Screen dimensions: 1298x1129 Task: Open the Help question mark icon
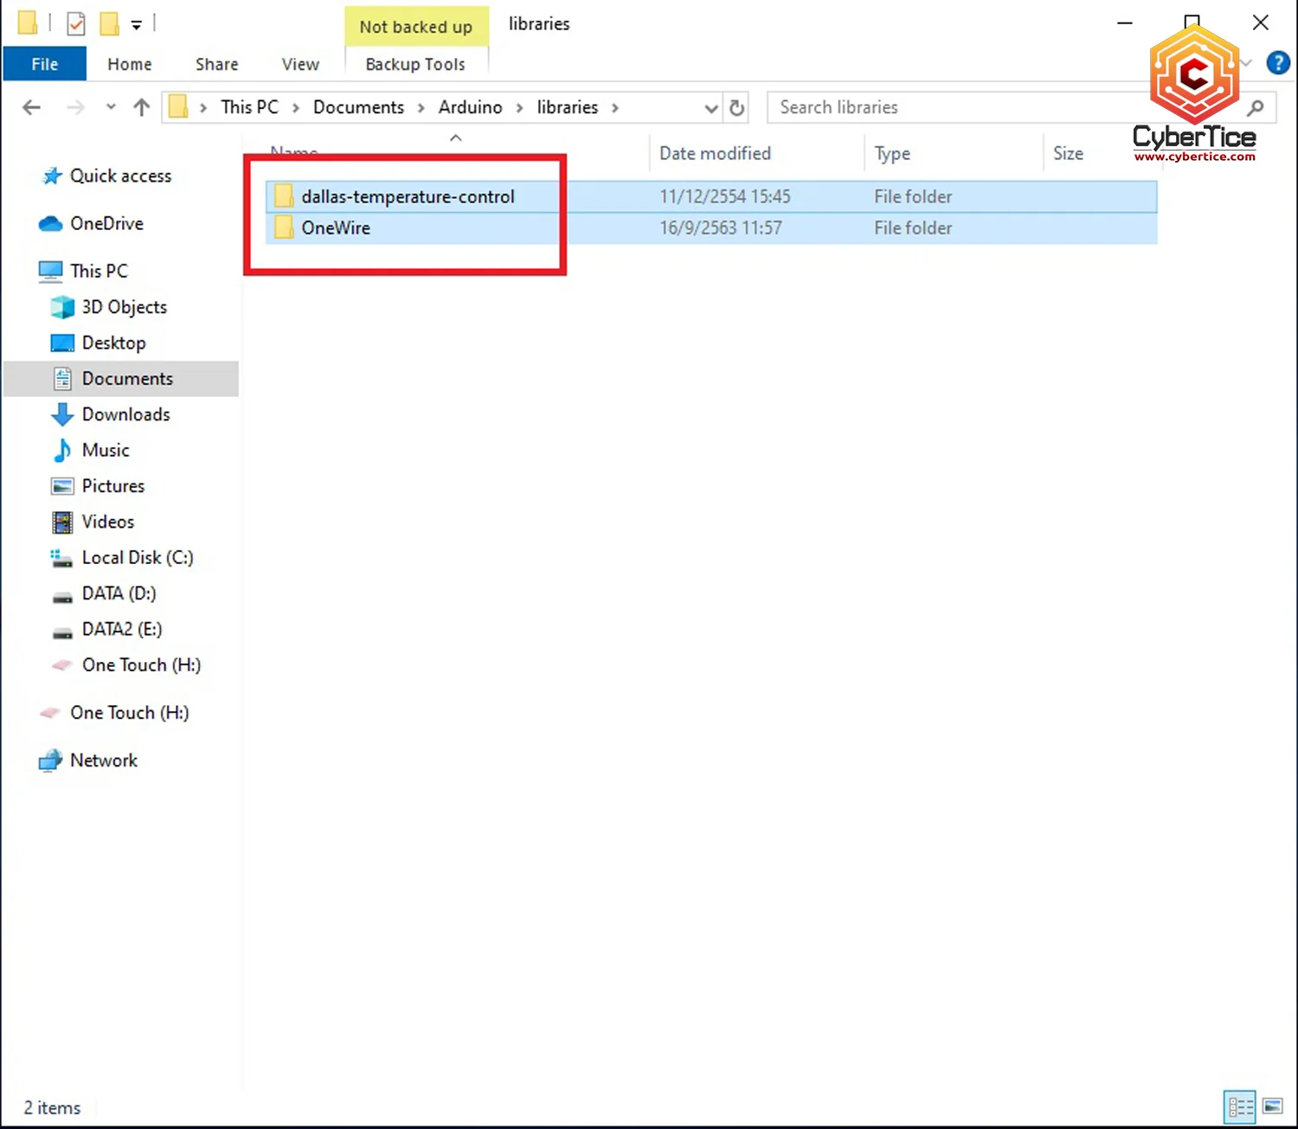click(1277, 63)
